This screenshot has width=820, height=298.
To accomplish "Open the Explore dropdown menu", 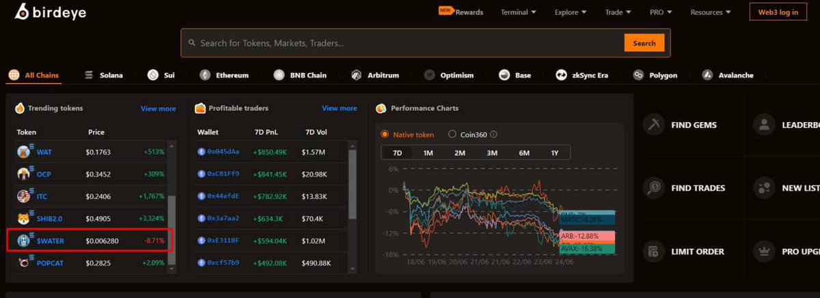I will pos(571,12).
